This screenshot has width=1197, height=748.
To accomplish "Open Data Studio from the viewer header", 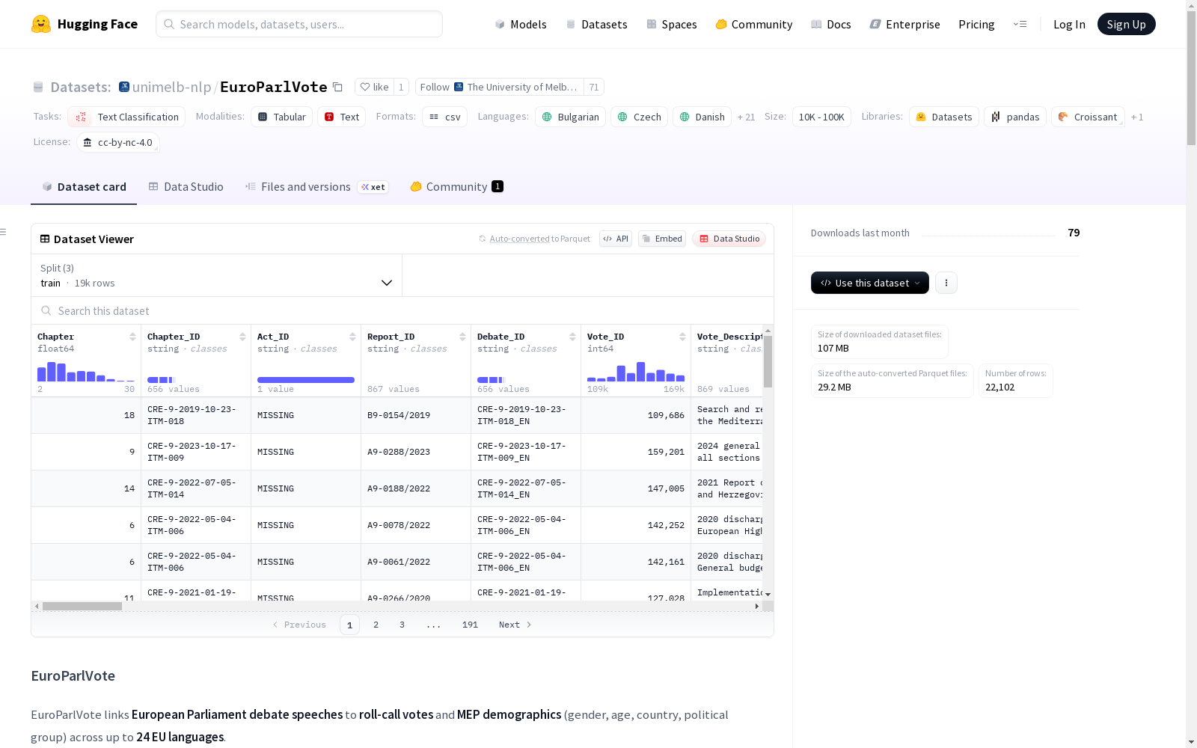I will pos(729,239).
